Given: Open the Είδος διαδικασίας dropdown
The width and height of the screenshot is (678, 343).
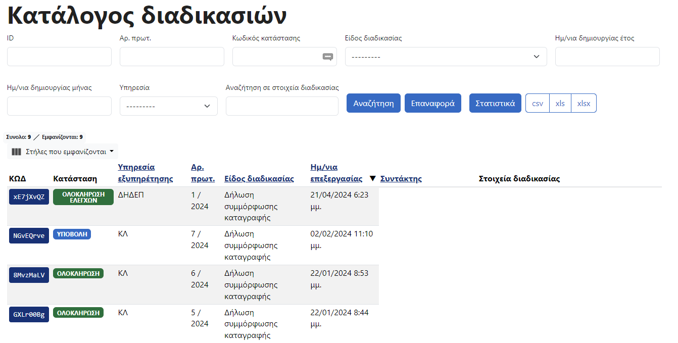Looking at the screenshot, I should [446, 57].
